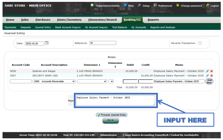
Task: Edit the Salaries and Wages row
Action: click(207, 71)
